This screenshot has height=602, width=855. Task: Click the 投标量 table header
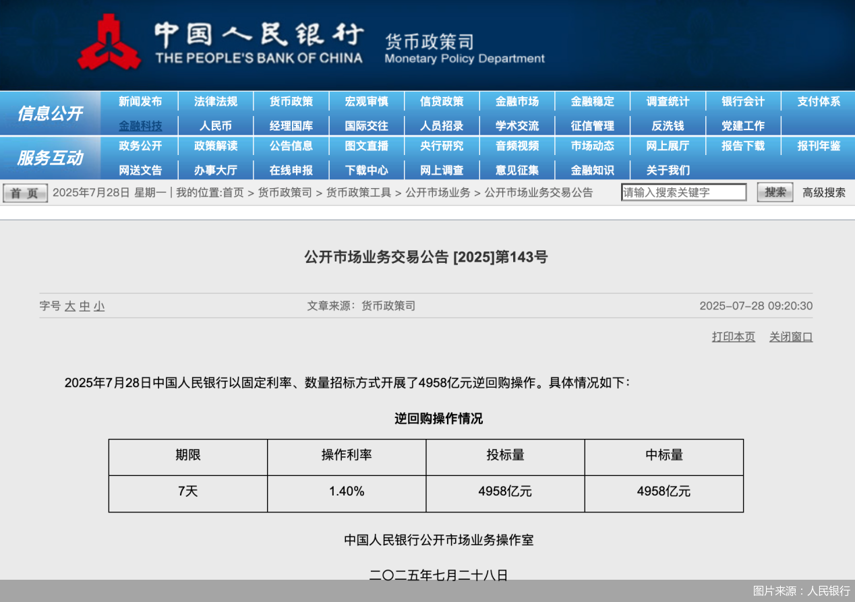click(505, 457)
